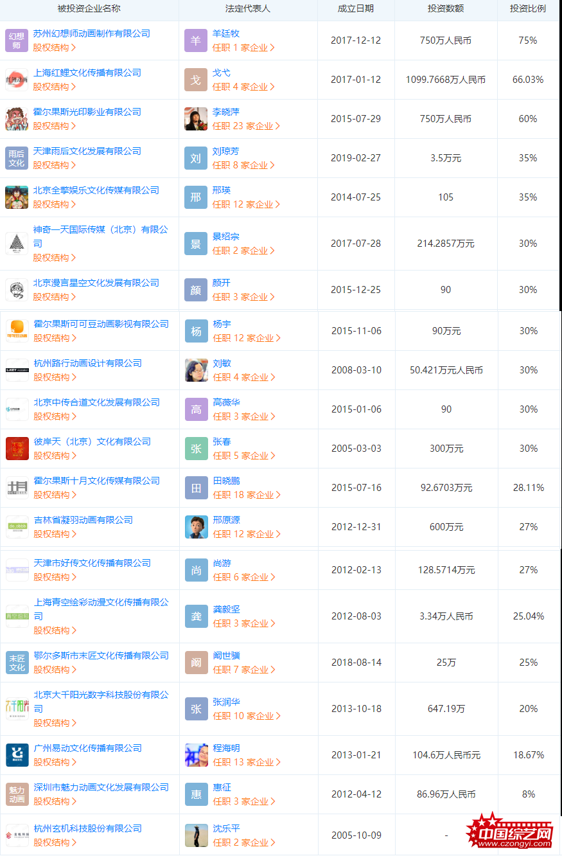562x856 pixels.
Task: Click the orange 可可豆动画 logo
Action: point(17,331)
